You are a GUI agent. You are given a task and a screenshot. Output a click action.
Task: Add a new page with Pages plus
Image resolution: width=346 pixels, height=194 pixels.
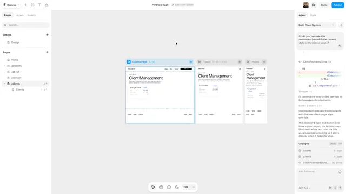[47, 52]
